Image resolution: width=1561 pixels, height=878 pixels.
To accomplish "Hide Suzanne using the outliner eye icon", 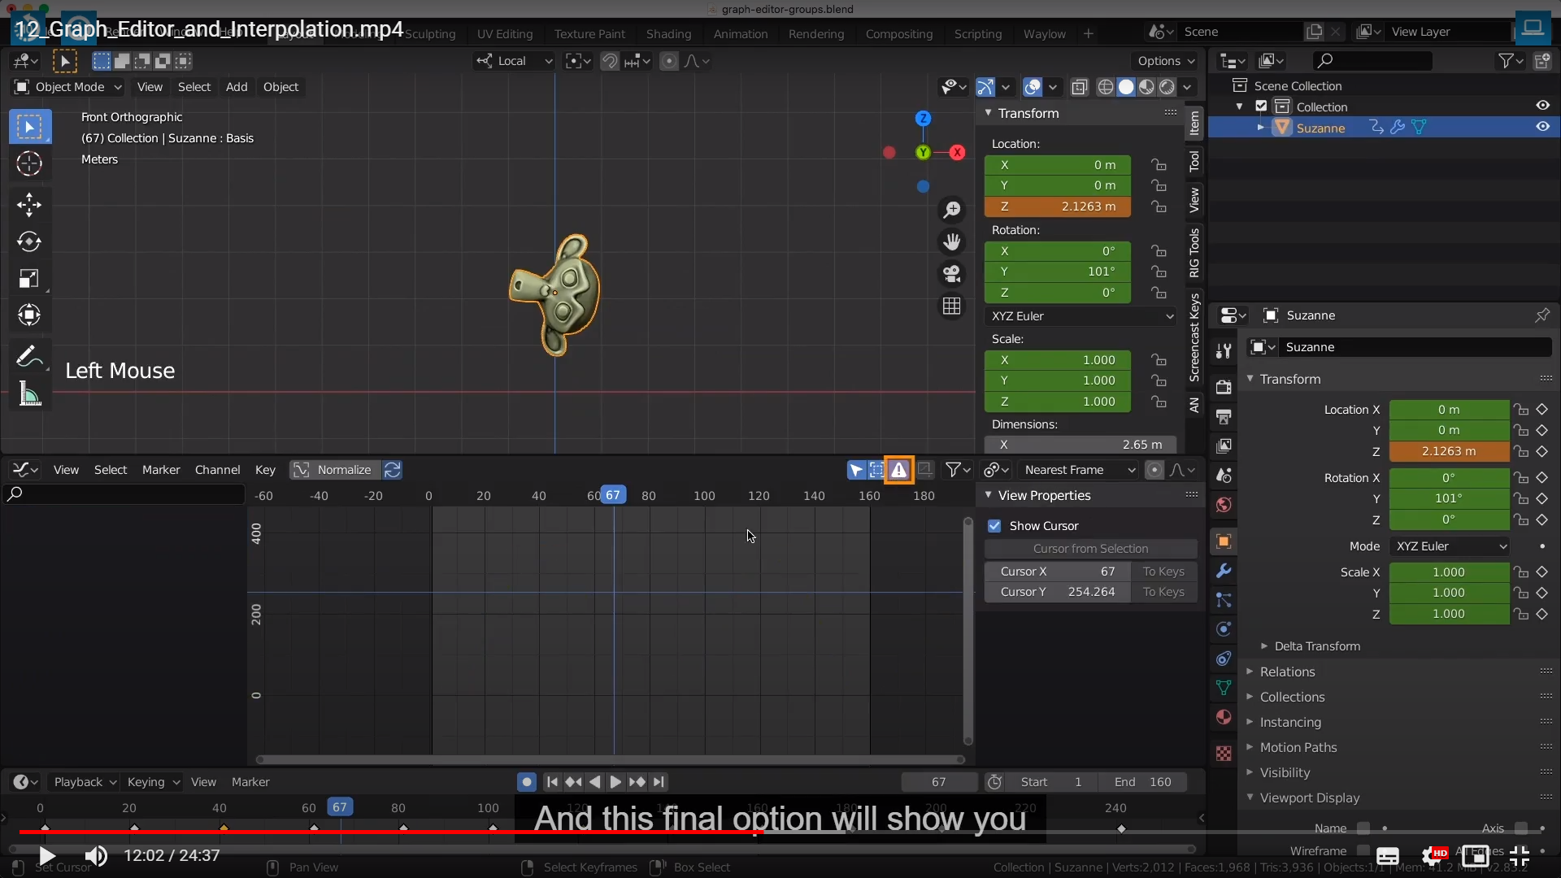I will coord(1542,127).
